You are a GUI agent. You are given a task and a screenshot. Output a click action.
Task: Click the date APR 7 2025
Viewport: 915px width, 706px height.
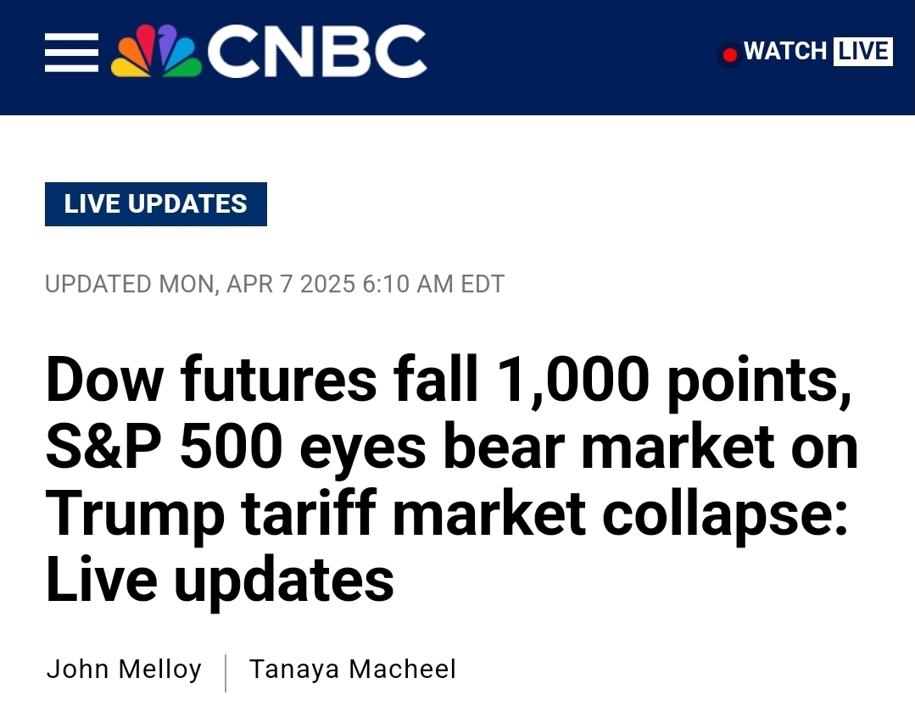(290, 284)
